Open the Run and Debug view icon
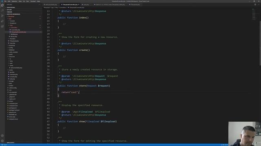 [2, 21]
